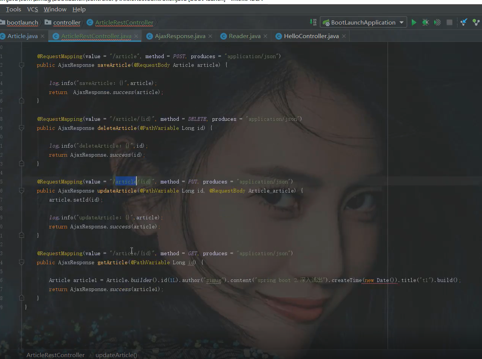The image size is (482, 359).
Task: Open the Reader.java tab
Action: click(244, 36)
